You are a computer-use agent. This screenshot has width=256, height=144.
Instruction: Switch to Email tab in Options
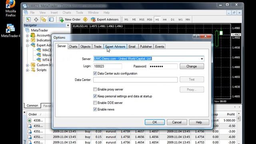(x=132, y=46)
